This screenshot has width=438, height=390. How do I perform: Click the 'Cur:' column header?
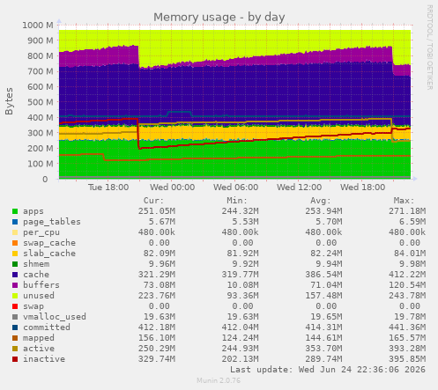[x=153, y=201]
